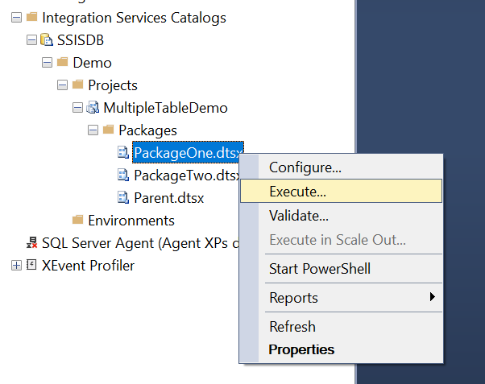Collapse the Integration Services Catalogs node
Screen dimensions: 485x384
click(16, 18)
